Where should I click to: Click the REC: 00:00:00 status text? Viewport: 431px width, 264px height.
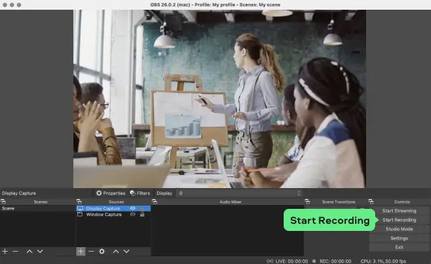[336, 261]
